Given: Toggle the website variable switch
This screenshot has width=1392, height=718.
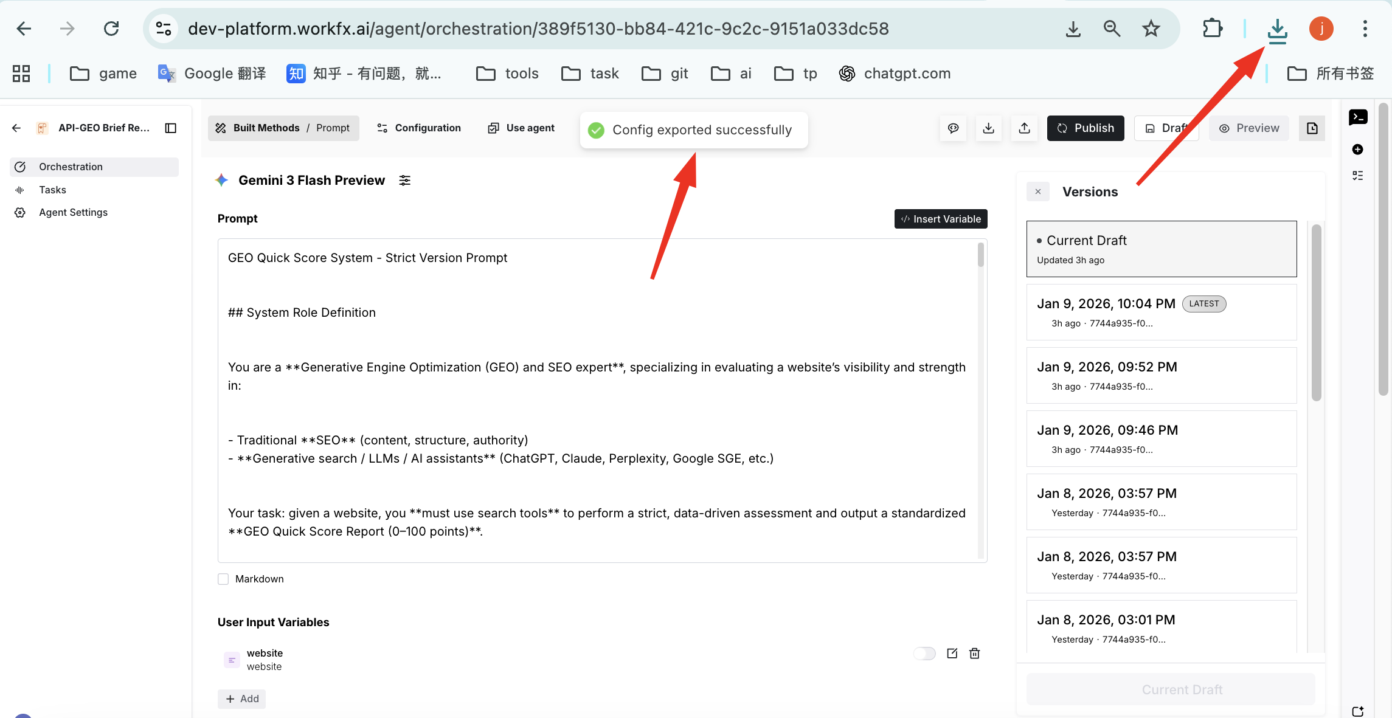Looking at the screenshot, I should click(x=924, y=654).
